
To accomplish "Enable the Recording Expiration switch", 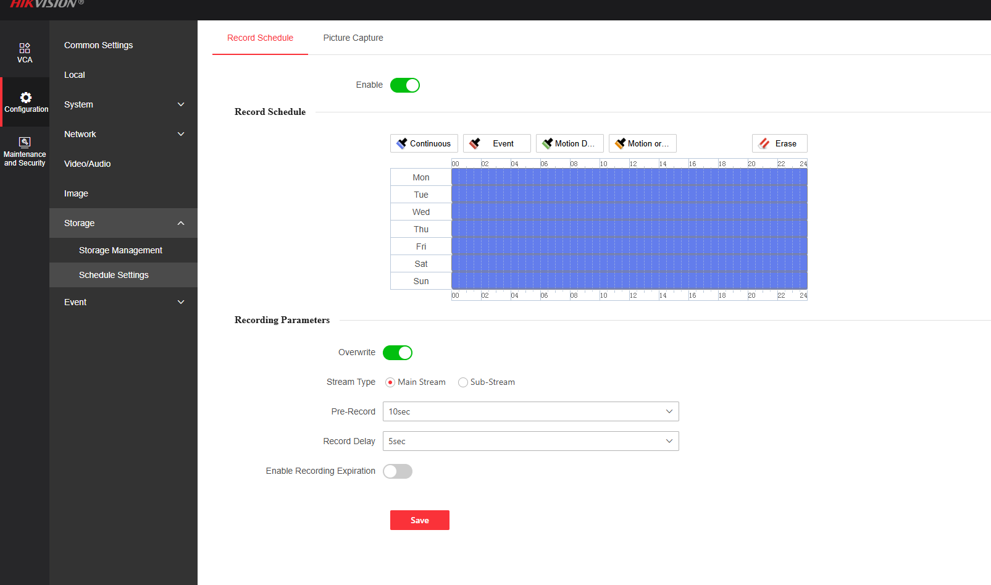I will click(398, 471).
